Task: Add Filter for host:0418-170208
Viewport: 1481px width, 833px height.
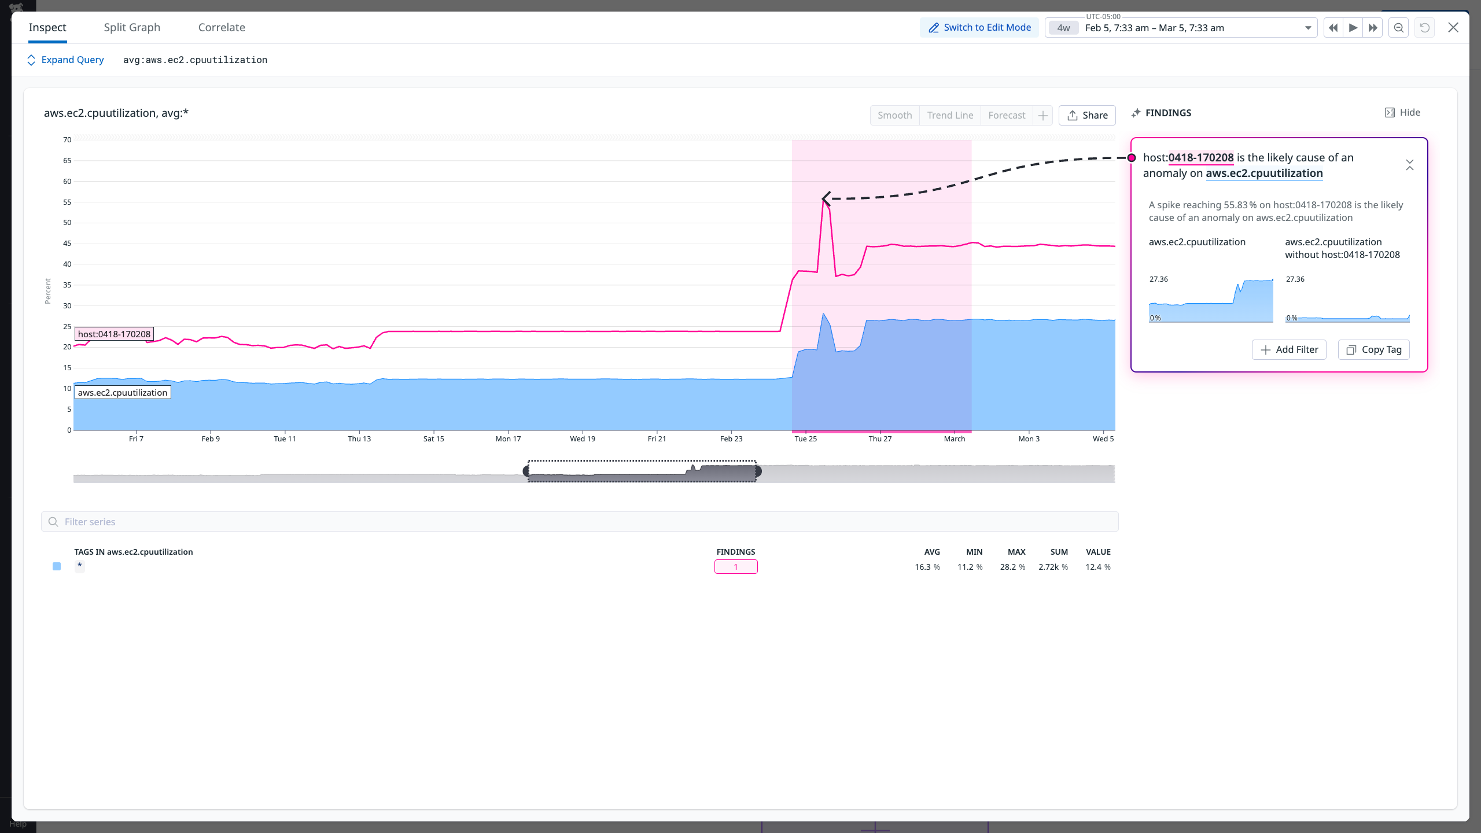Action: click(1289, 349)
